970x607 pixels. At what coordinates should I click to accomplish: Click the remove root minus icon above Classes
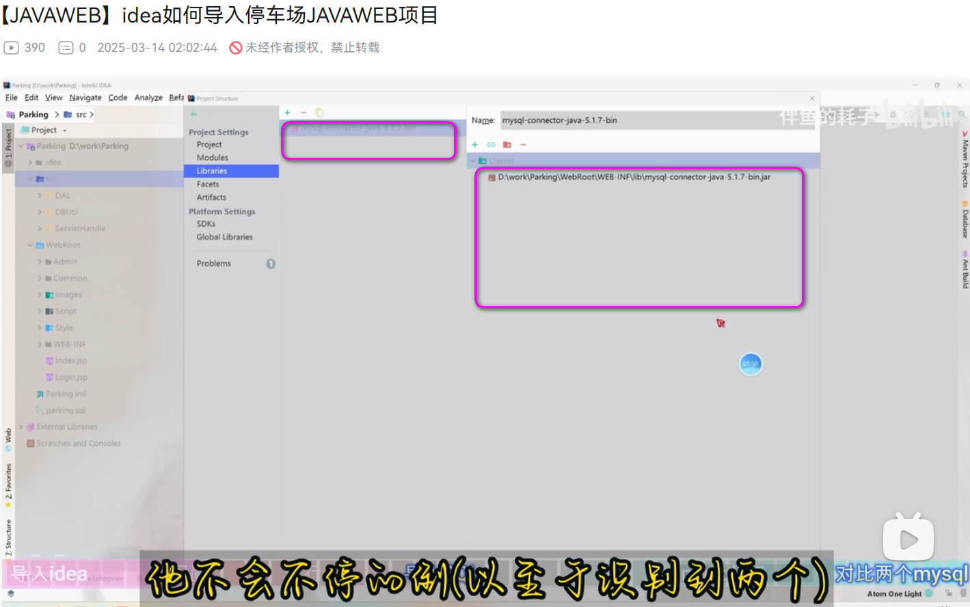click(523, 145)
